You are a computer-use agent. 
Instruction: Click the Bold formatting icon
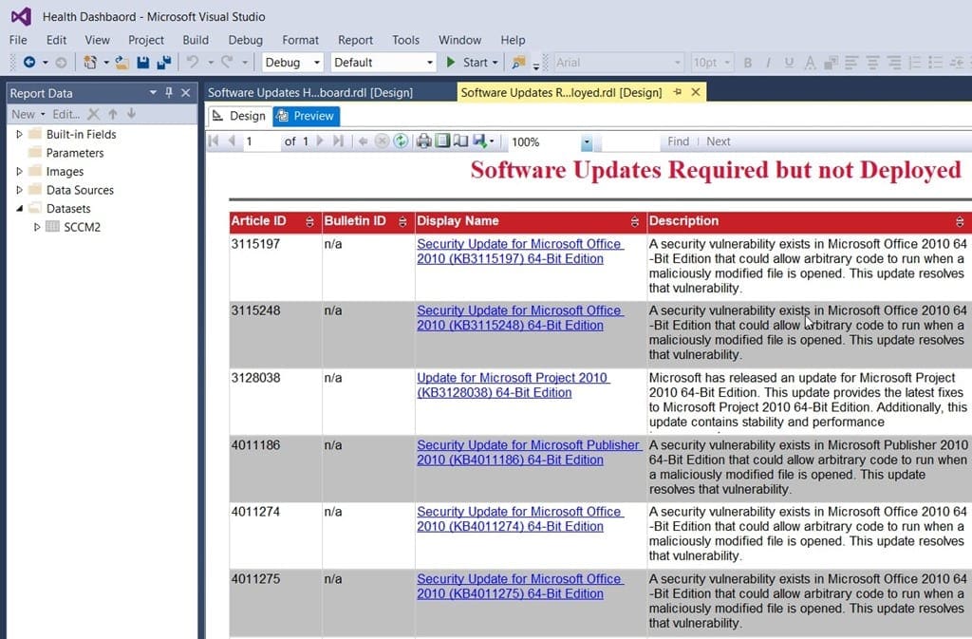[748, 63]
